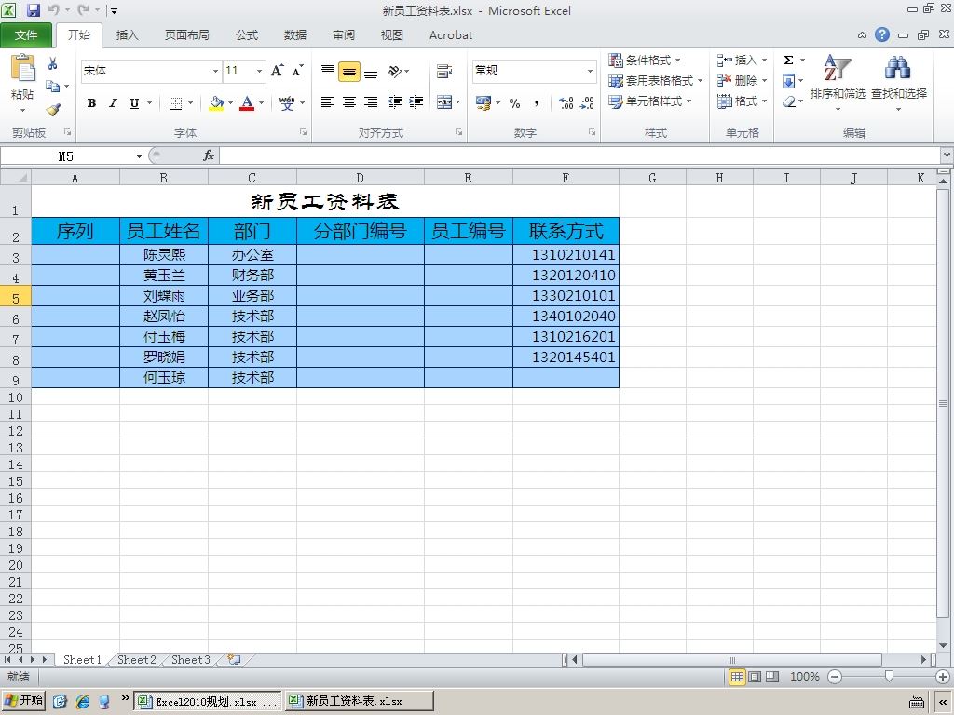Click the insert function fx icon

click(x=208, y=155)
